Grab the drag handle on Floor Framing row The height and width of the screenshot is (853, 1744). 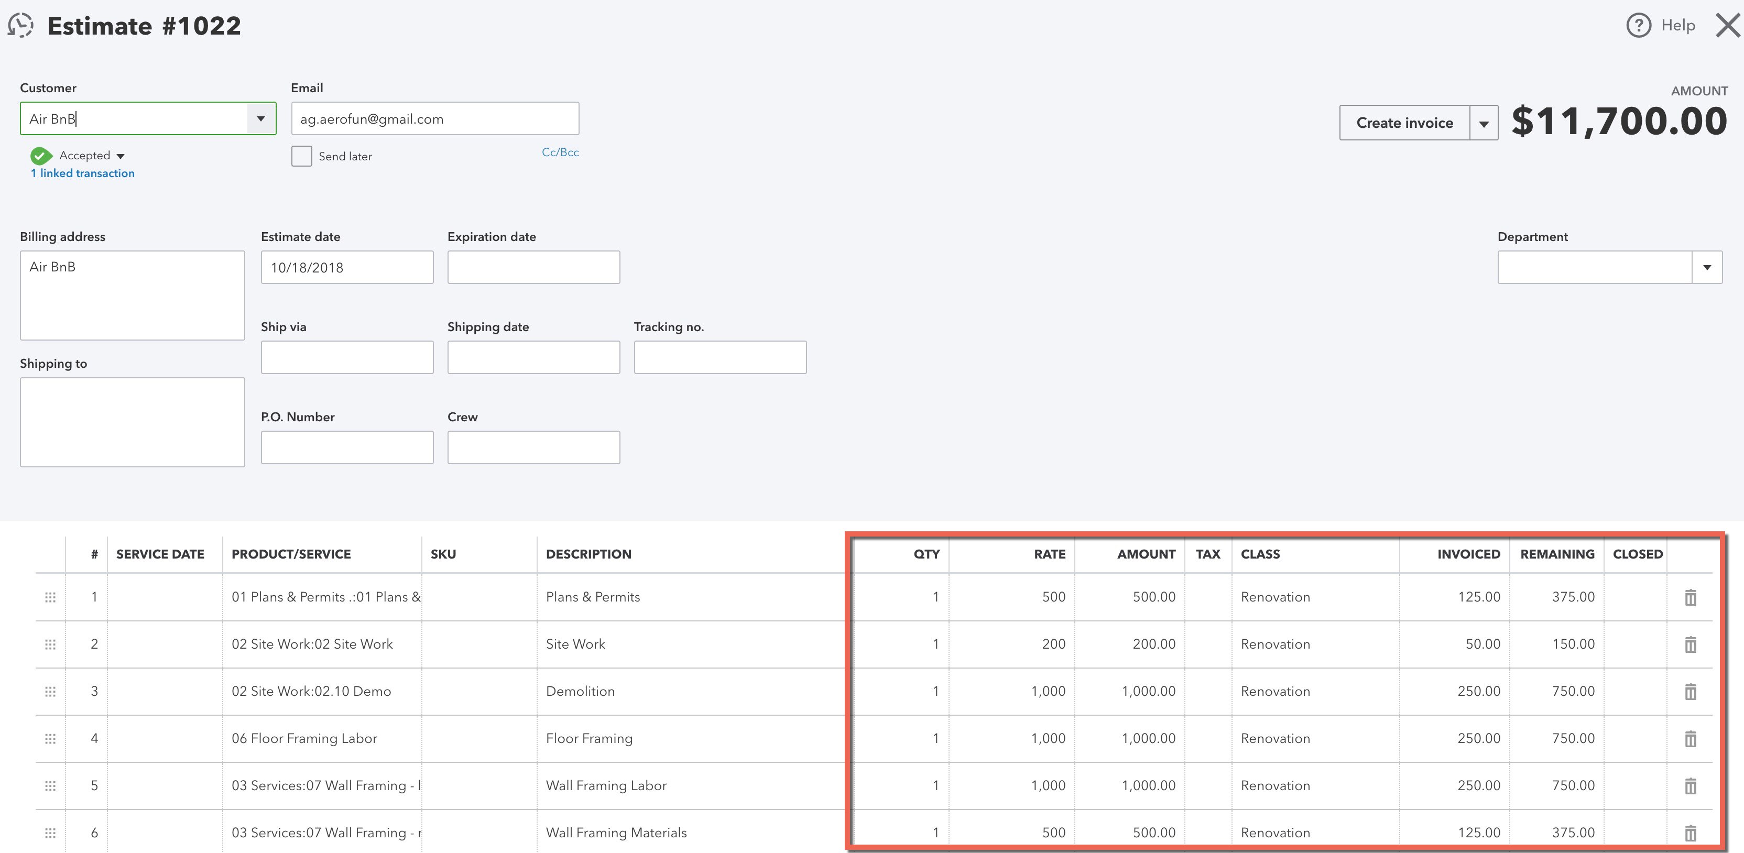50,739
